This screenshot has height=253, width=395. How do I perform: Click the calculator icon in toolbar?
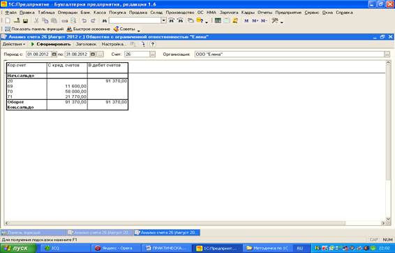(x=218, y=21)
